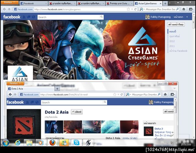Image resolution: width=196 pixels, height=153 pixels.
Task: Click Search field on Dota 2 Asia page
Action: (x=72, y=102)
